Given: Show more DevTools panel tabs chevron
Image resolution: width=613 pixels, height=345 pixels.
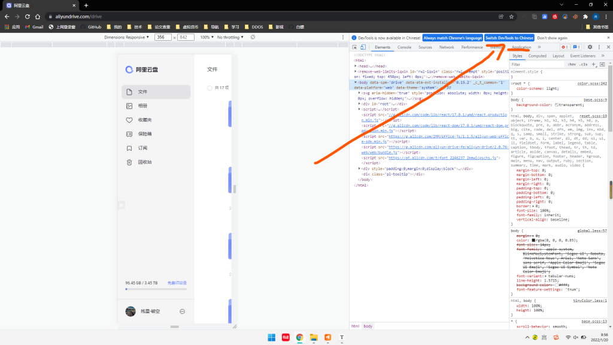Looking at the screenshot, I should tap(539, 47).
